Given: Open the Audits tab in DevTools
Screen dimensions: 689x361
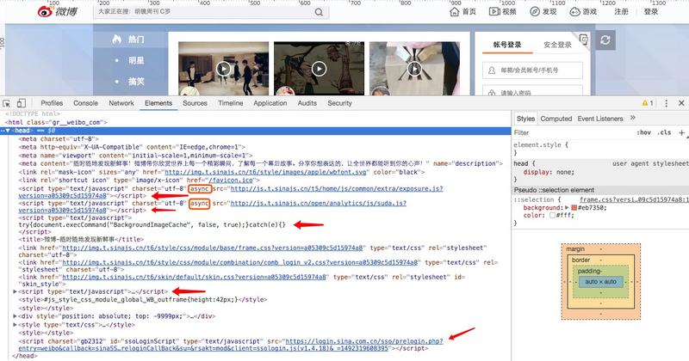Looking at the screenshot, I should 307,103.
